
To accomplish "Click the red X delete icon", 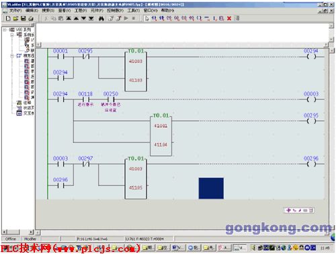I will (x=229, y=18).
